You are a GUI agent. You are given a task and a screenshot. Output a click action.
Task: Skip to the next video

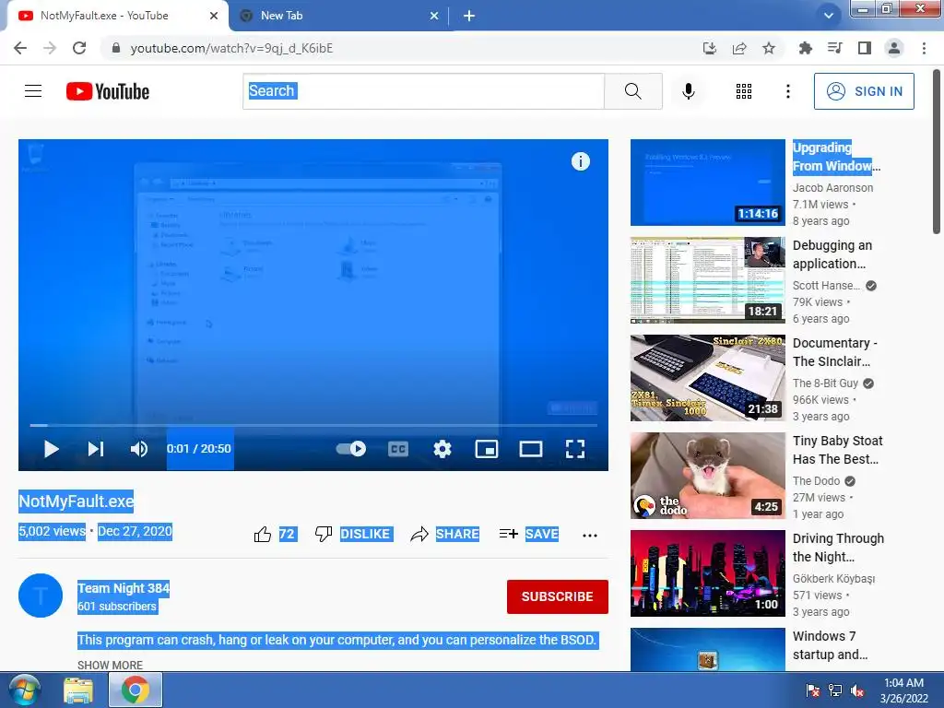[96, 449]
